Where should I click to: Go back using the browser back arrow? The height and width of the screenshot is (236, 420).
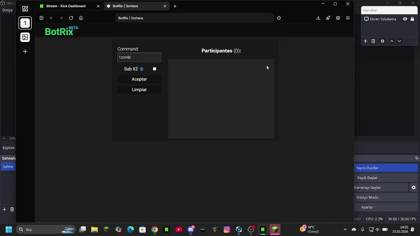[x=51, y=18]
